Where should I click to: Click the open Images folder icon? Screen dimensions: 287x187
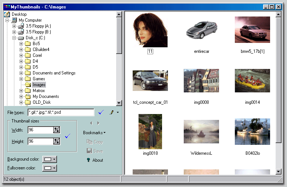(x=28, y=85)
